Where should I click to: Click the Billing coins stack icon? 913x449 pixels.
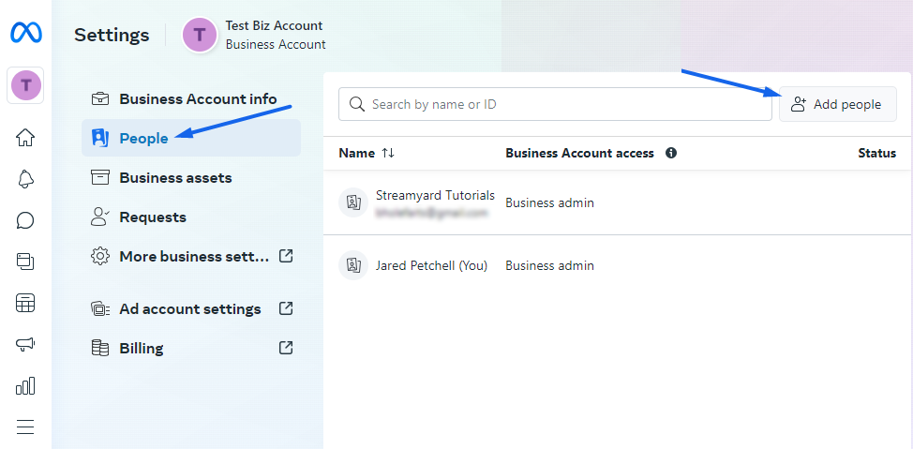click(x=100, y=349)
